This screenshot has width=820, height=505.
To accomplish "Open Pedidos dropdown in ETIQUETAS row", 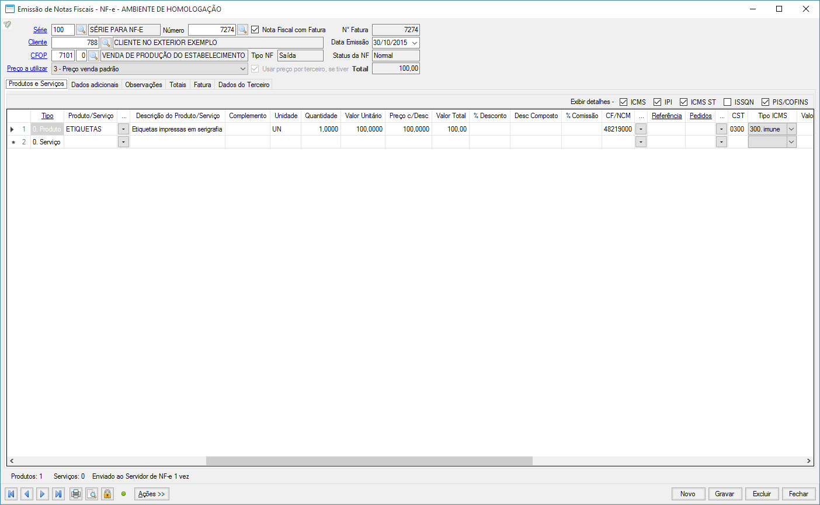I will tap(721, 129).
